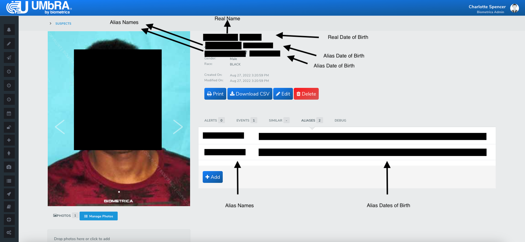This screenshot has height=242, width=525.
Task: Open the gears settings icon in sidebar
Action: coord(9,232)
